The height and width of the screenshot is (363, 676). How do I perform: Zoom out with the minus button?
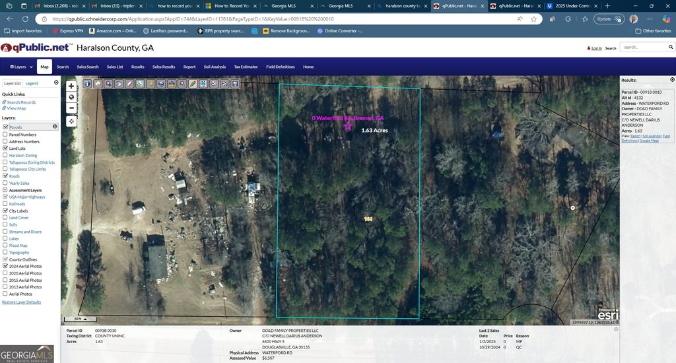(x=71, y=108)
